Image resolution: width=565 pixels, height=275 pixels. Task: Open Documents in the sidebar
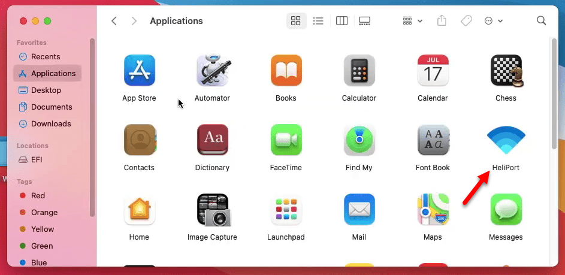47,107
